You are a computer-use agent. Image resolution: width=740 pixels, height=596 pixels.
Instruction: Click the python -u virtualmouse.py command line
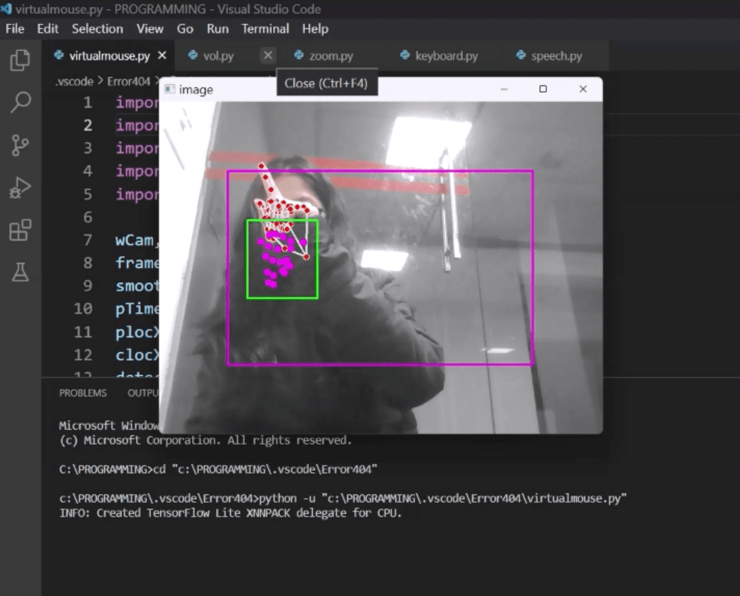pyautogui.click(x=343, y=498)
